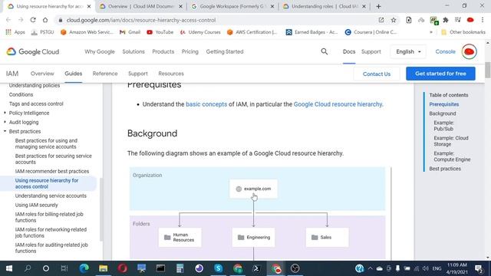Viewport: 491px width, 276px height.
Task: Reload the page with the refresh icon
Action: click(33, 20)
